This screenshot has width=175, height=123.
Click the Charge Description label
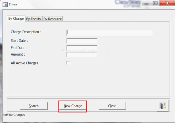coord(26,32)
